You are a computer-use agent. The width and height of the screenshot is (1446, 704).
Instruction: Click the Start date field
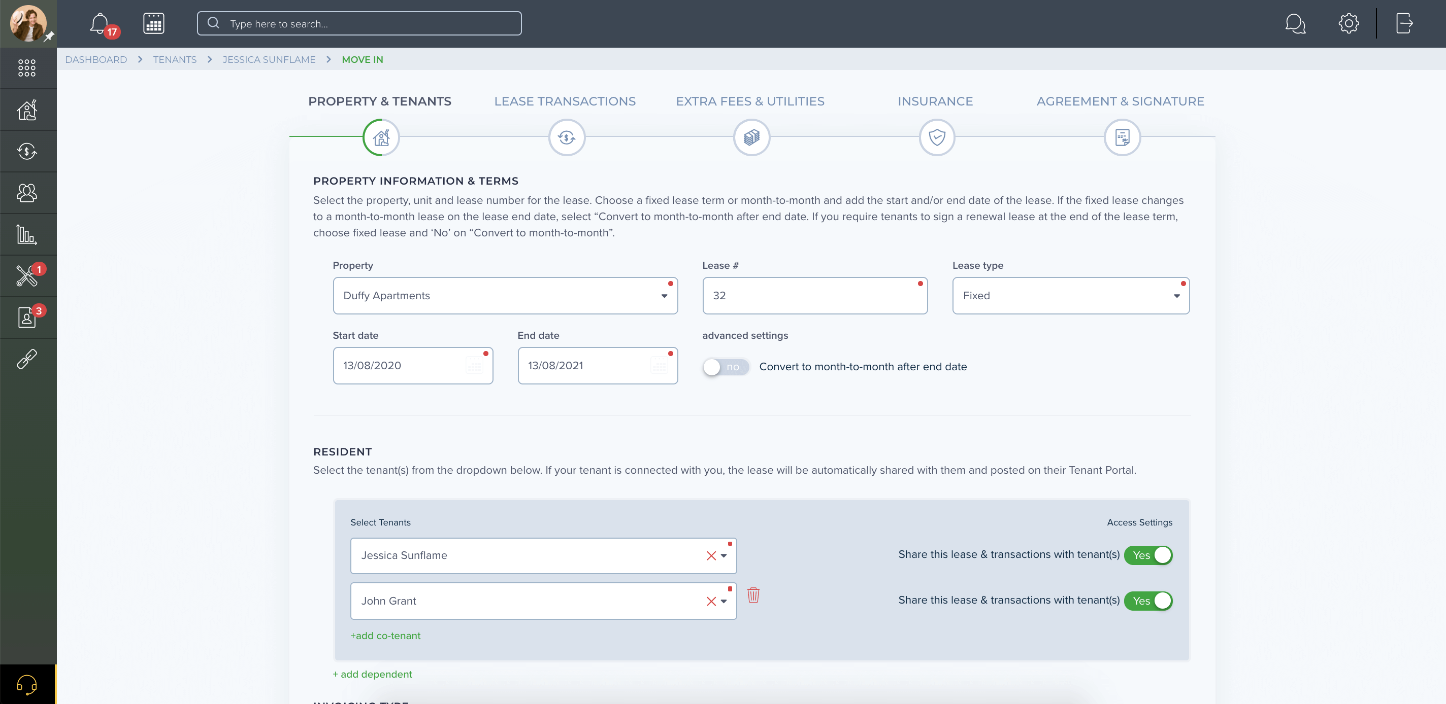point(413,366)
